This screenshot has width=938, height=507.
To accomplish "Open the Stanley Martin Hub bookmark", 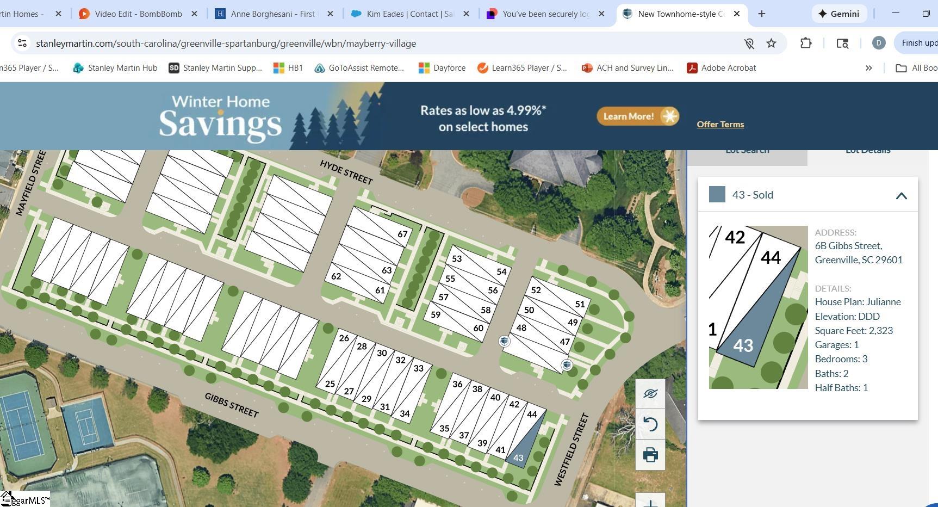I will [115, 68].
